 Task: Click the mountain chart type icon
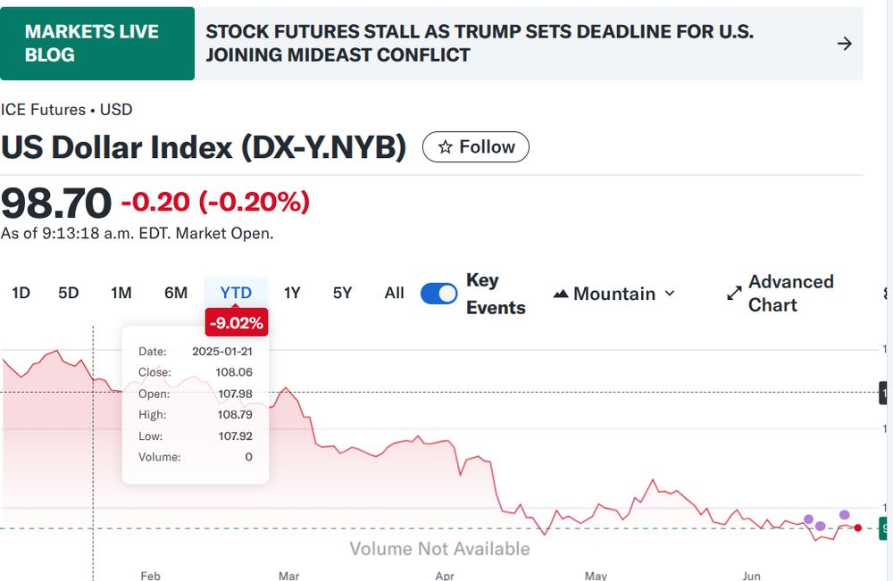(x=561, y=294)
